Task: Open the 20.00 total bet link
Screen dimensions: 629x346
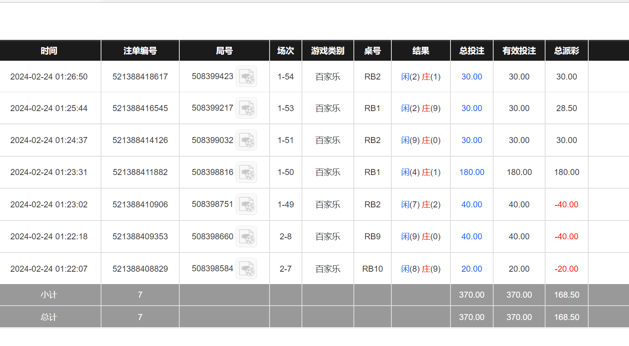Action: [x=472, y=269]
